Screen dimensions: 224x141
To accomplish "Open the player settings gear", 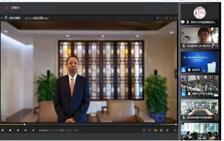I will coord(167,130).
